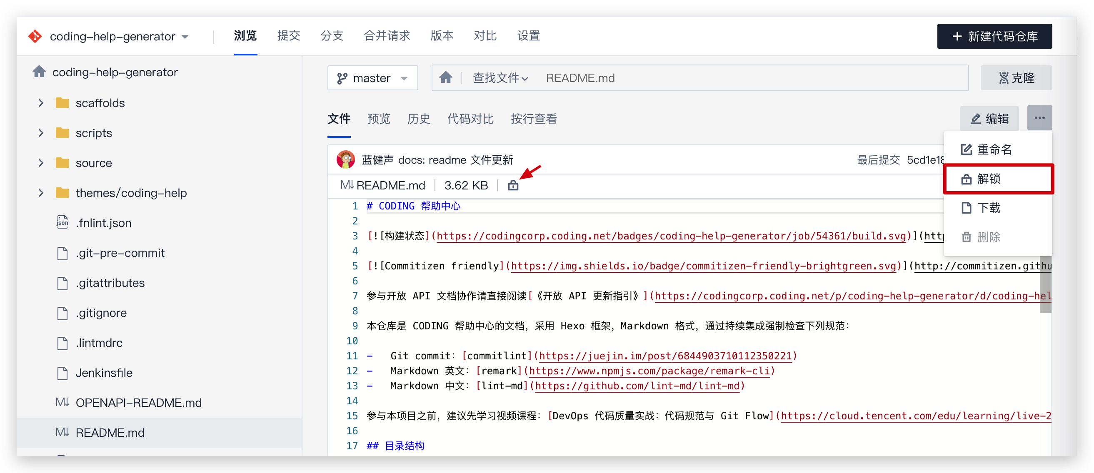Image resolution: width=1094 pixels, height=473 pixels.
Task: Click the commit message docs: readme 文件更新
Action: pyautogui.click(x=456, y=160)
